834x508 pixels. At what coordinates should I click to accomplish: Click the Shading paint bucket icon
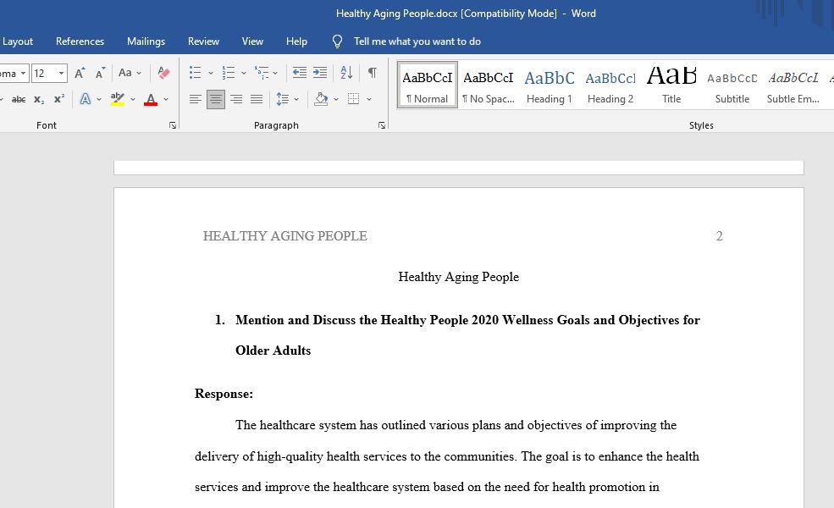(321, 99)
